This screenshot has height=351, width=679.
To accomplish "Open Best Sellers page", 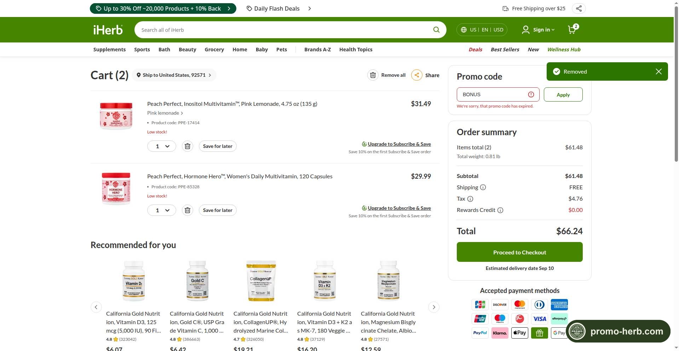I will [x=505, y=50].
